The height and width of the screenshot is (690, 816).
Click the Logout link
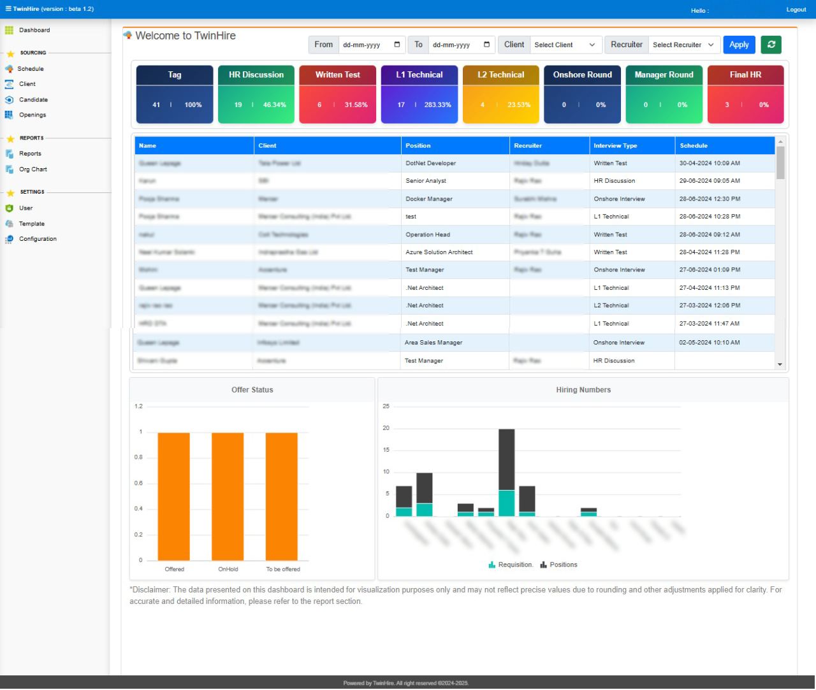(796, 10)
